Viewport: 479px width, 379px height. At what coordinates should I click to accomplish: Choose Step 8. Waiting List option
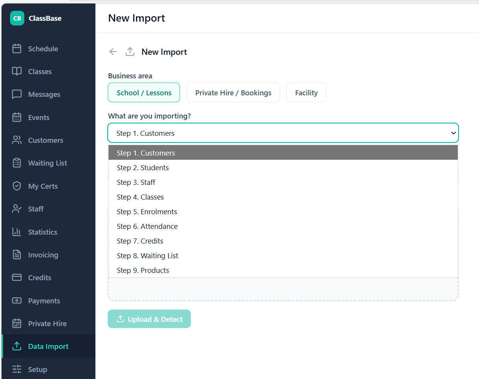(283, 255)
